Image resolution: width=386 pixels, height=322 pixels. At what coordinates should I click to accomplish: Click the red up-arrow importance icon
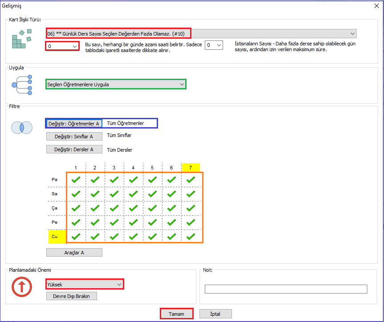22,287
